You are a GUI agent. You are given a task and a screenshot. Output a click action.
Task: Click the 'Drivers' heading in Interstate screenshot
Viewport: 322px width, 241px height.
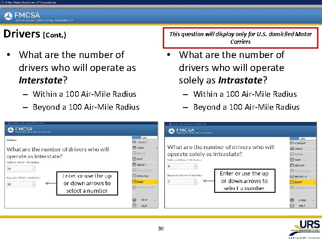(x=12, y=140)
